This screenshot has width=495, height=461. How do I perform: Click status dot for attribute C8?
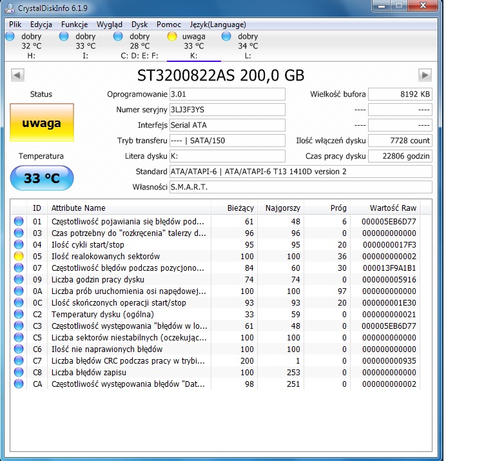click(x=19, y=372)
